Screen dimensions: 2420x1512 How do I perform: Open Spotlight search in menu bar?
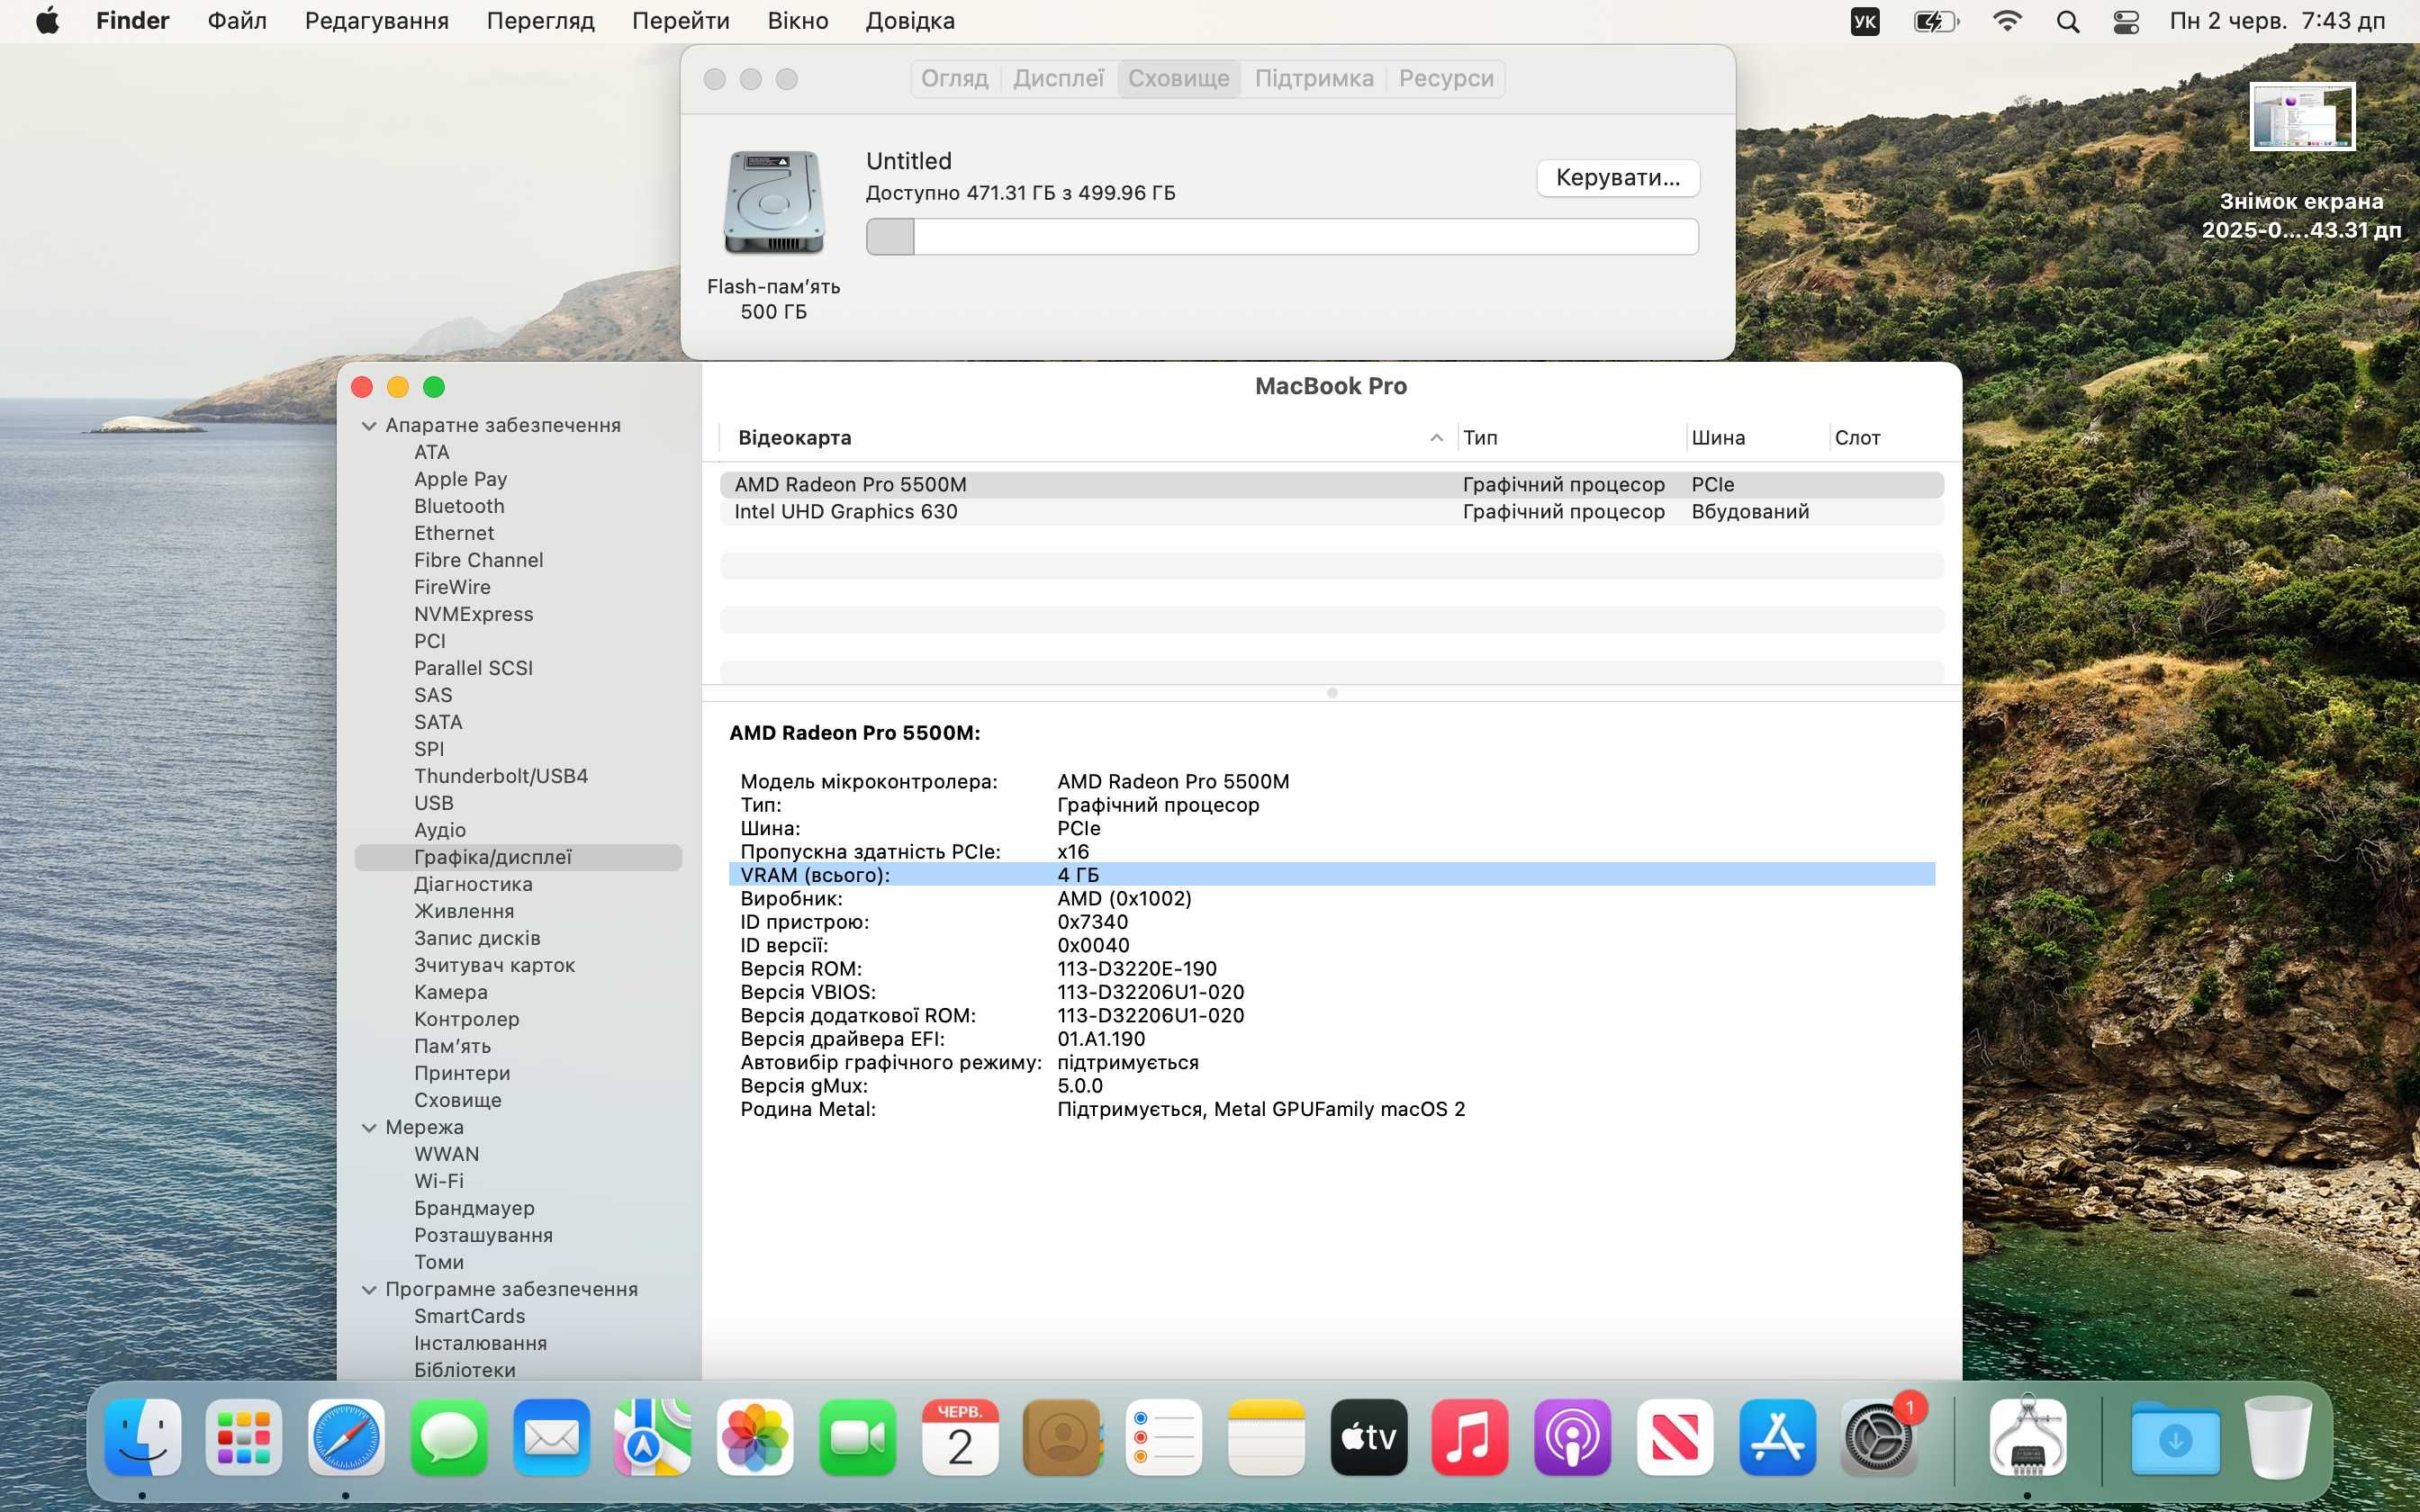(x=2068, y=21)
